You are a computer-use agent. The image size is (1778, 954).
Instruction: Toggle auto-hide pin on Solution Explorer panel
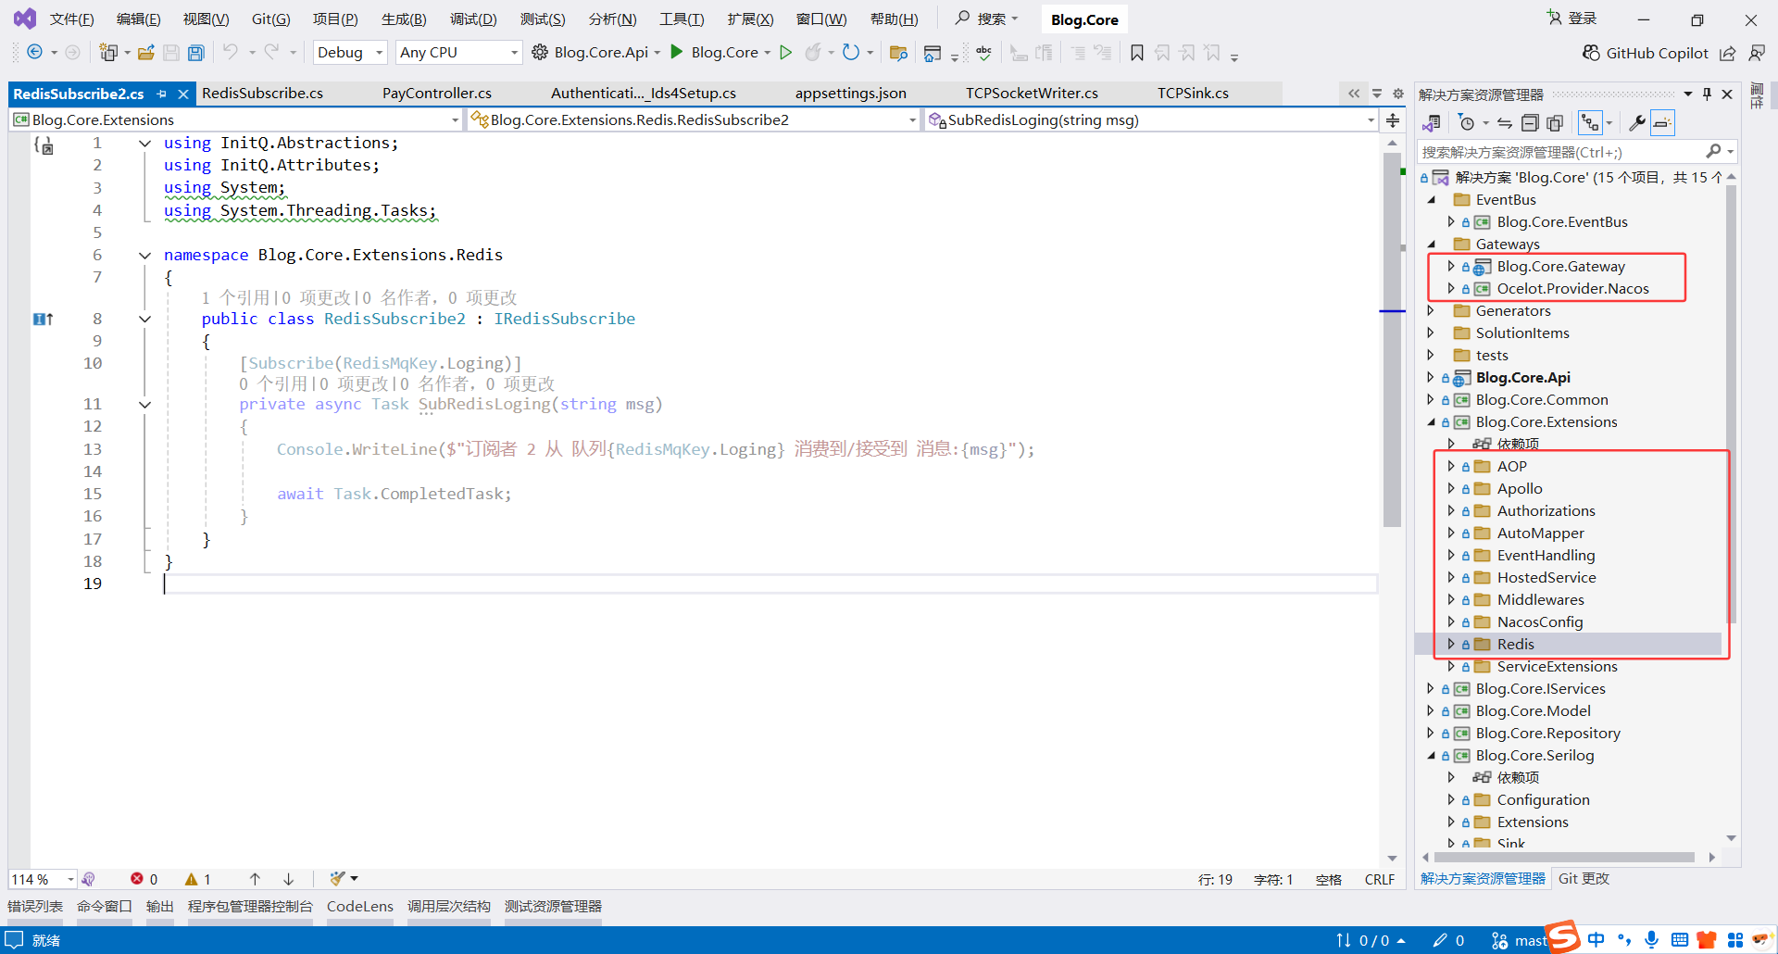tap(1707, 94)
